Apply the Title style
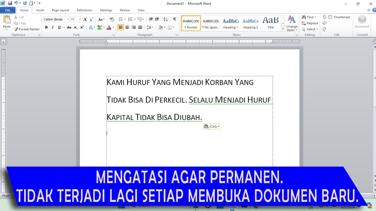Image resolution: width=376 pixels, height=211 pixels. (271, 23)
